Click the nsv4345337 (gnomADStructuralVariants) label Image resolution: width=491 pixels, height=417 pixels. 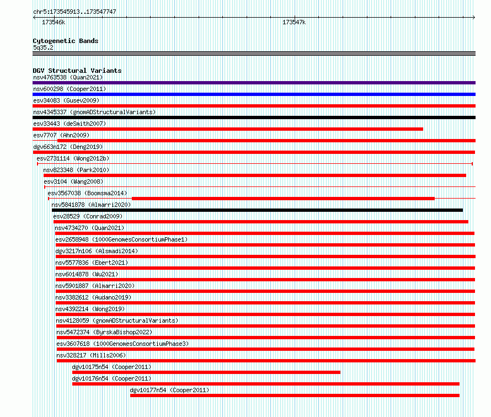click(x=94, y=112)
